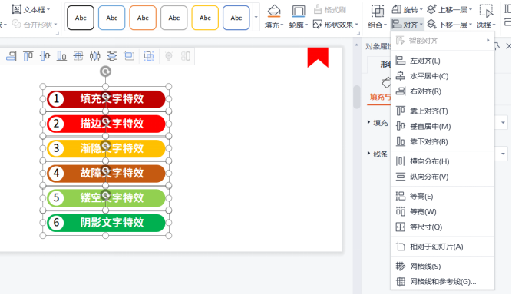Click the distribute-vertically icon in the floating toolbar
512x295 pixels.
[111, 56]
